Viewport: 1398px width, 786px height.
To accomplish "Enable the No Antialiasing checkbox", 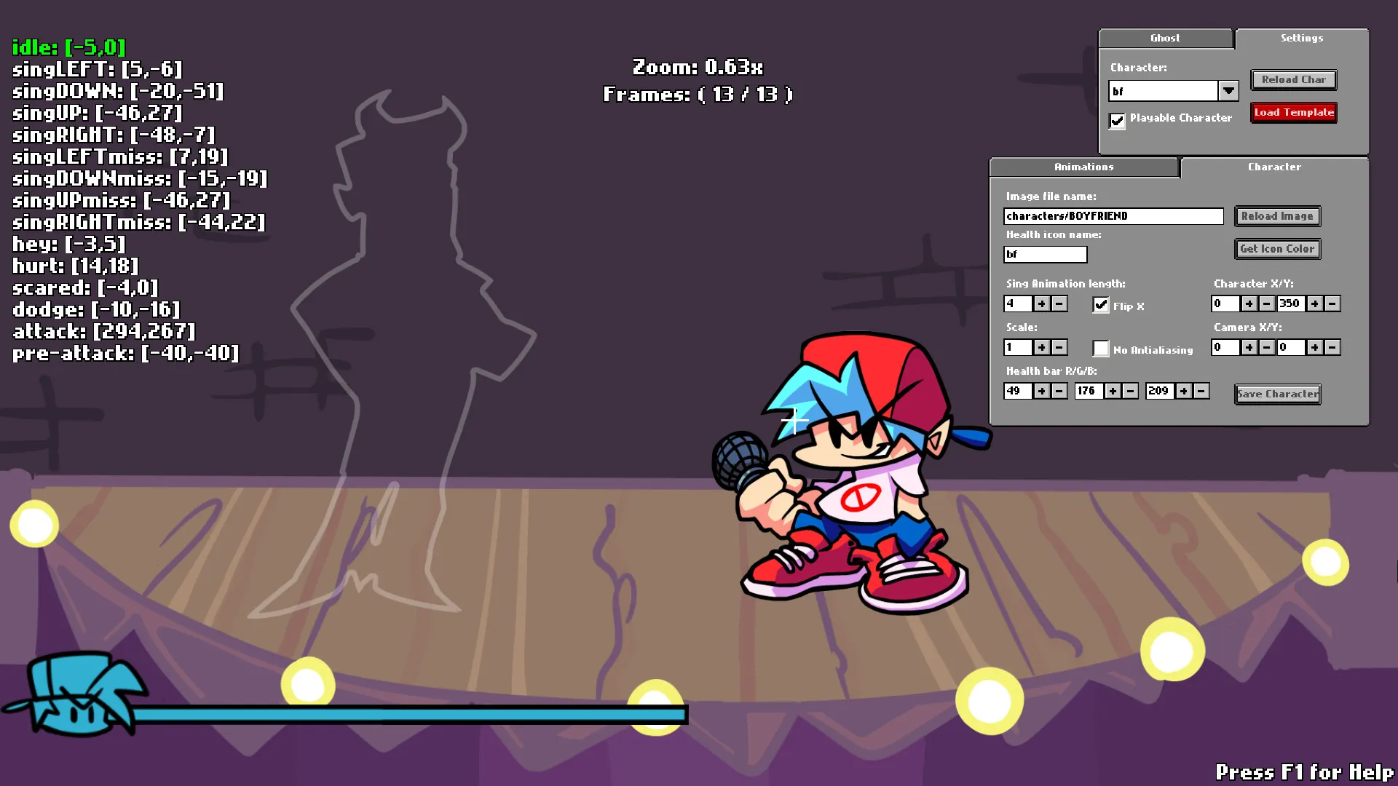I will (1101, 349).
